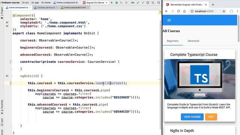Click gutter icon beside styleUrls line

pyautogui.click(x=7, y=26)
